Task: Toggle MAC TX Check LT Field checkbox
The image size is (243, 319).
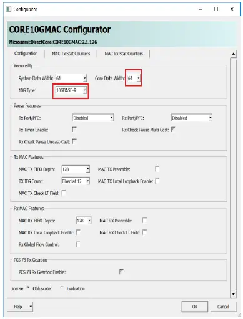Action: tap(64, 193)
